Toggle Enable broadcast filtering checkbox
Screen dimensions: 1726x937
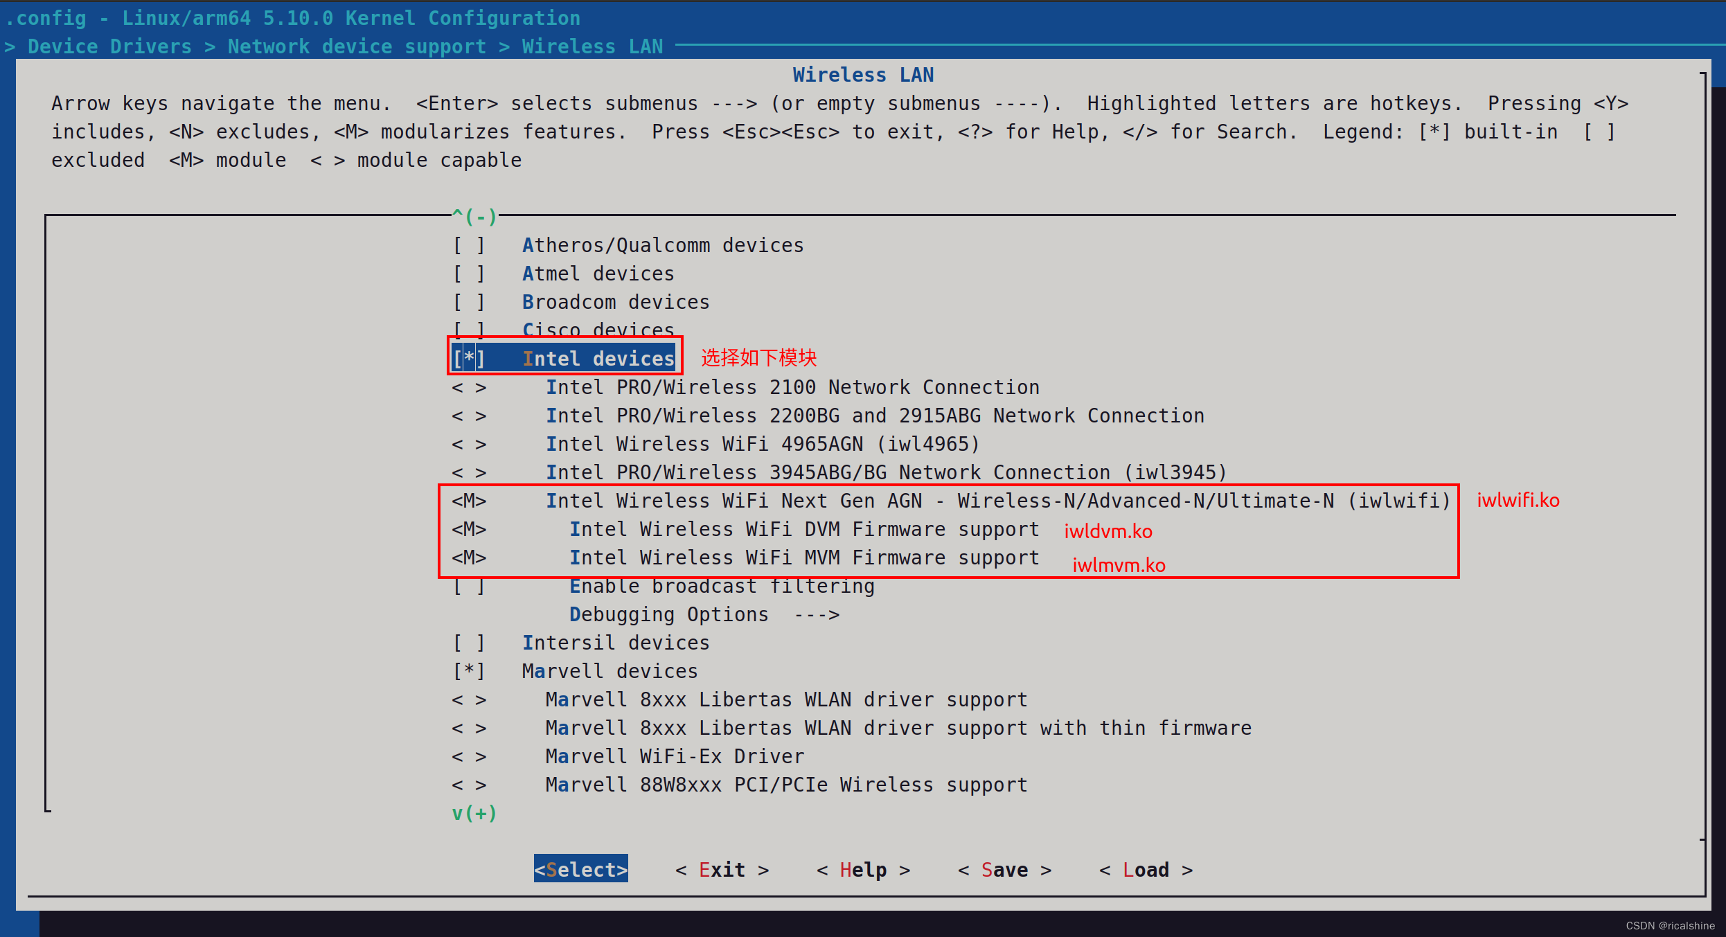coord(469,587)
